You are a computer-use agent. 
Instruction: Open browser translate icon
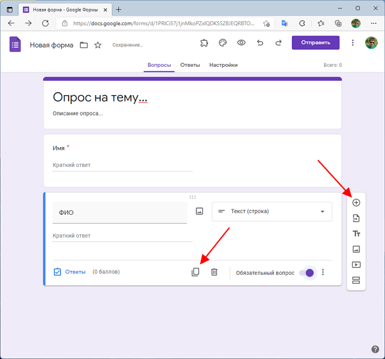coord(284,23)
